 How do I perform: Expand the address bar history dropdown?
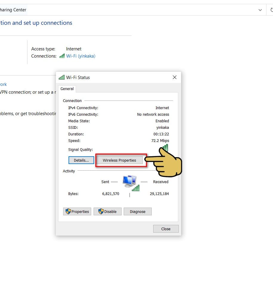click(x=260, y=10)
